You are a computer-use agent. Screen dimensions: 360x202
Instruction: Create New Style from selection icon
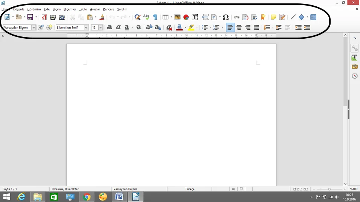tap(49, 27)
